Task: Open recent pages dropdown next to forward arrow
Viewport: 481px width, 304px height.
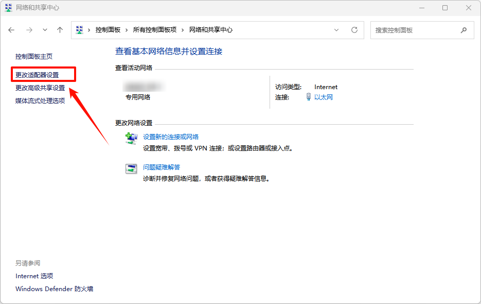Action: coord(44,30)
